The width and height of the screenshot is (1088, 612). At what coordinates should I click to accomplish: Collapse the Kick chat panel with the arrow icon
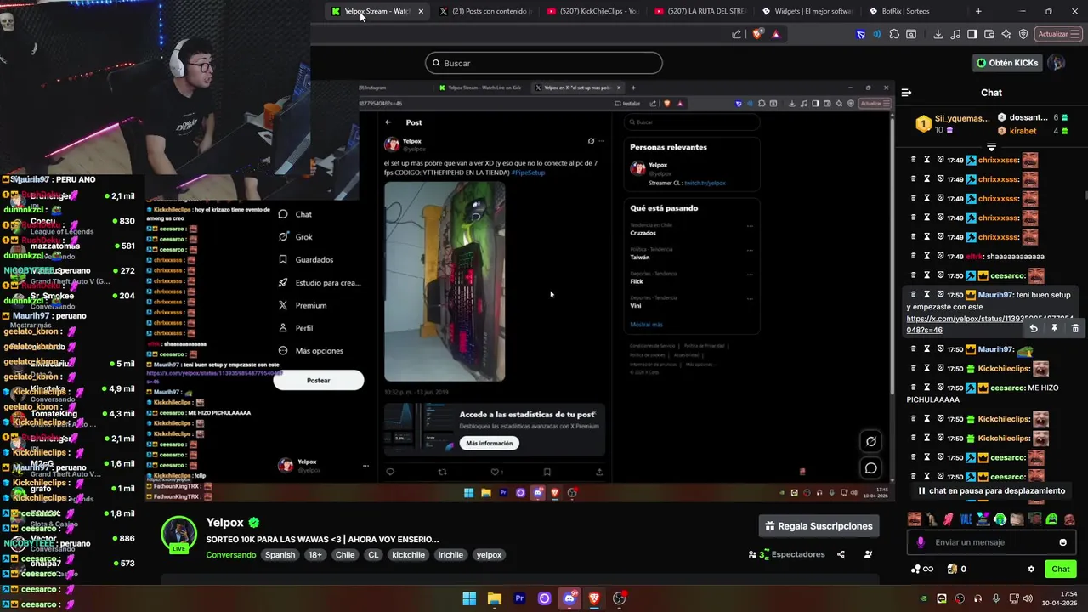[x=907, y=92]
